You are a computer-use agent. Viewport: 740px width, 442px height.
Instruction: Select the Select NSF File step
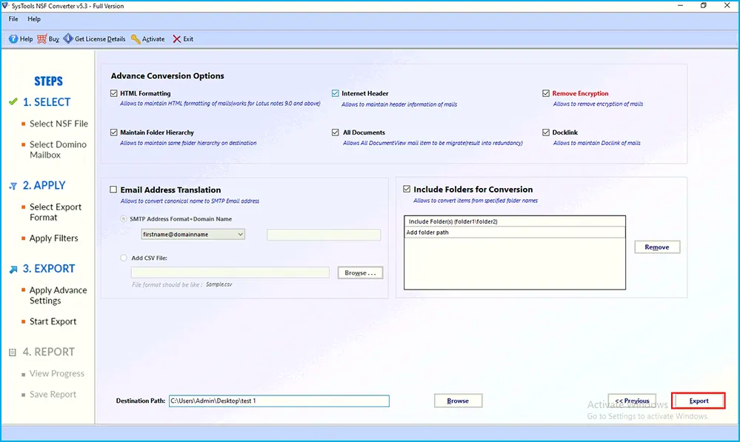tap(59, 124)
